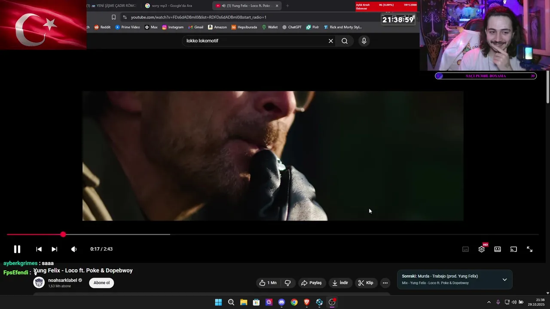
Task: Cast the video to a device
Action: tap(513, 249)
